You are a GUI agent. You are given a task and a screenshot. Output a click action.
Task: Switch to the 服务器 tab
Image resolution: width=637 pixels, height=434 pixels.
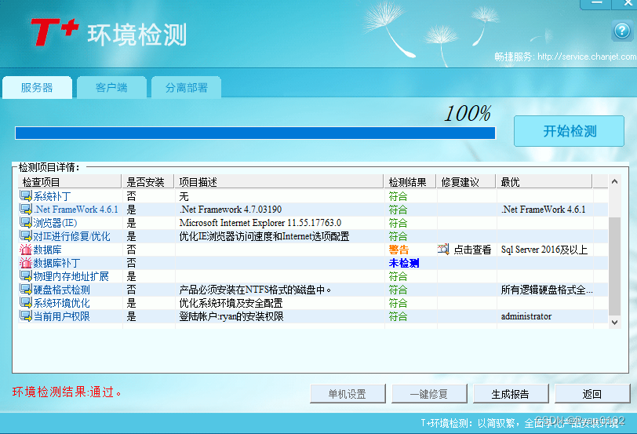37,87
